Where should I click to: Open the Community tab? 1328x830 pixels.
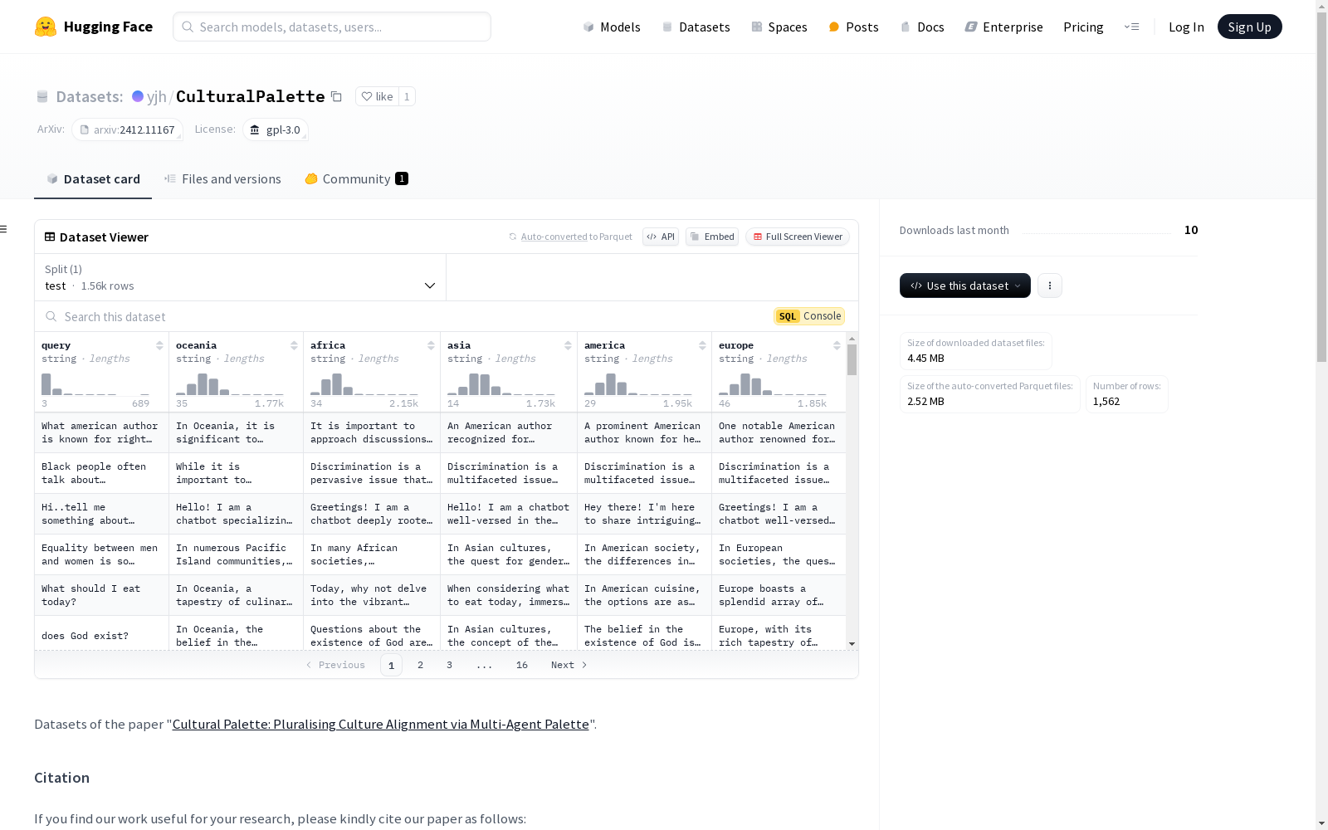pyautogui.click(x=356, y=178)
